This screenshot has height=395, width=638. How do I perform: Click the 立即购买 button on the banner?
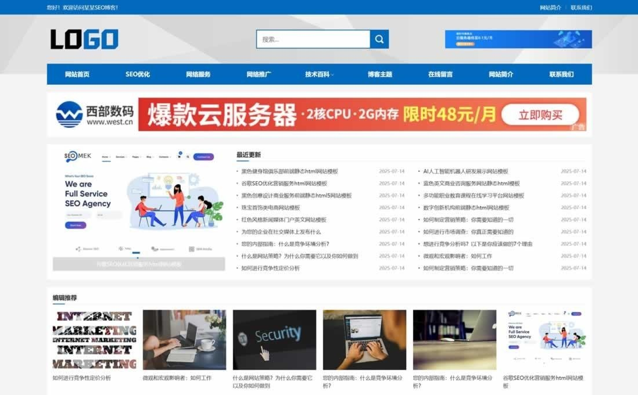coord(540,114)
